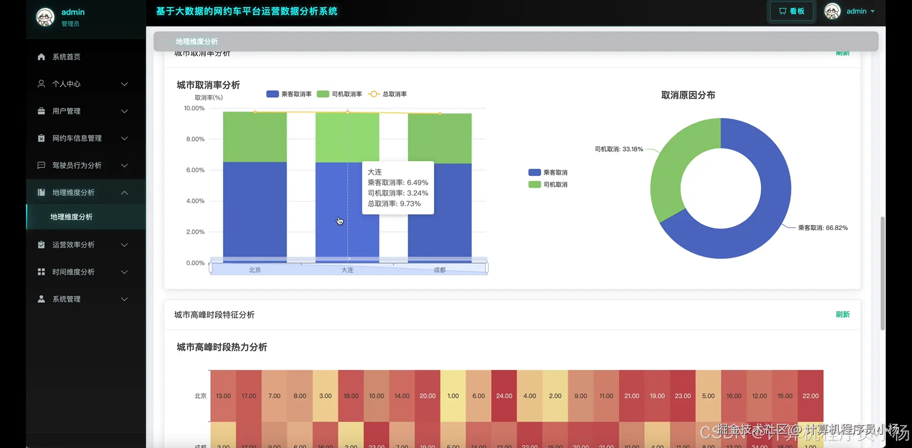This screenshot has height=448, width=912.
Task: Click the heatmap cell valued 13.00 in 北京 row
Action: click(x=223, y=396)
